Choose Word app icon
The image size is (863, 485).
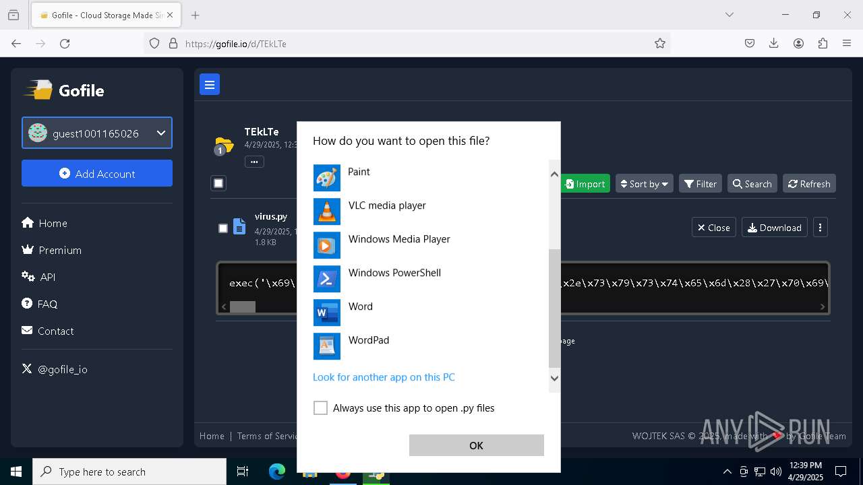pos(327,313)
